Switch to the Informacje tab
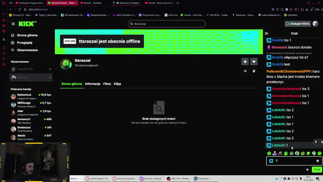 click(x=93, y=84)
